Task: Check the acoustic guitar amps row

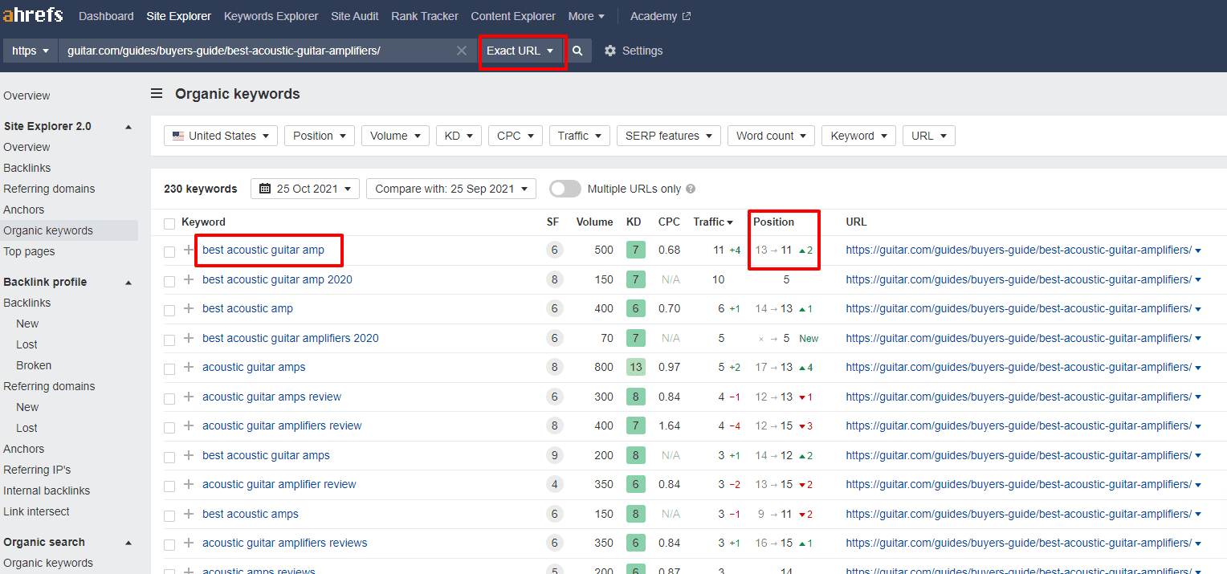Action: [169, 369]
